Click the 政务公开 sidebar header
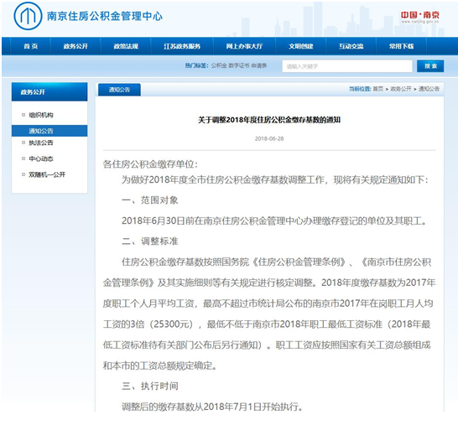Image resolution: width=458 pixels, height=441 pixels. coord(49,92)
